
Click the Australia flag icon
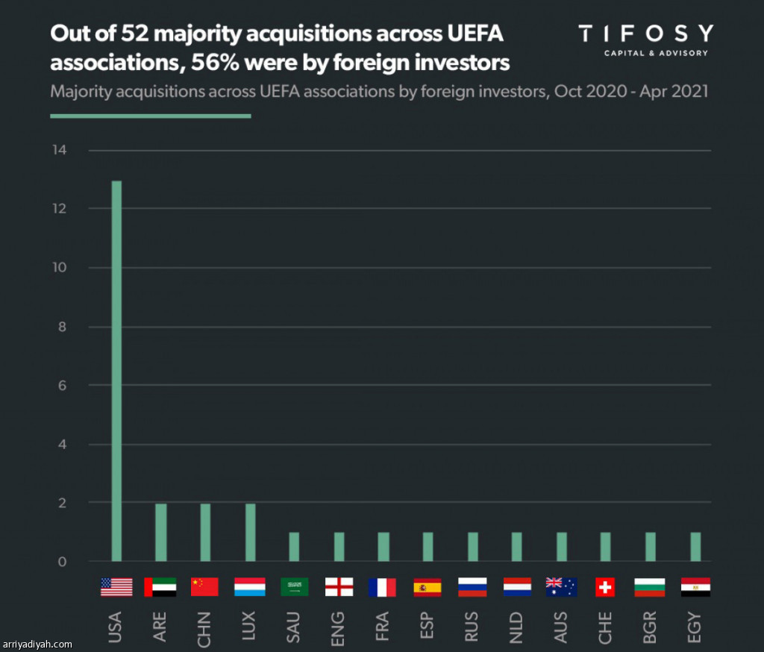pyautogui.click(x=561, y=587)
